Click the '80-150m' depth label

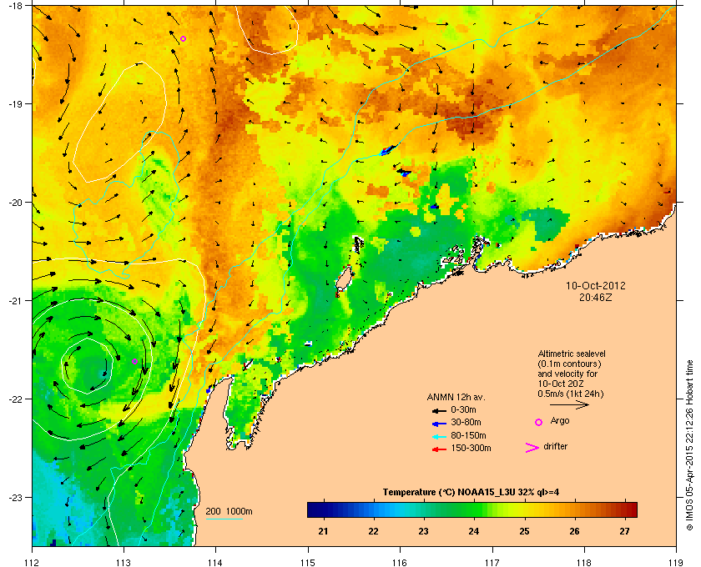point(468,435)
